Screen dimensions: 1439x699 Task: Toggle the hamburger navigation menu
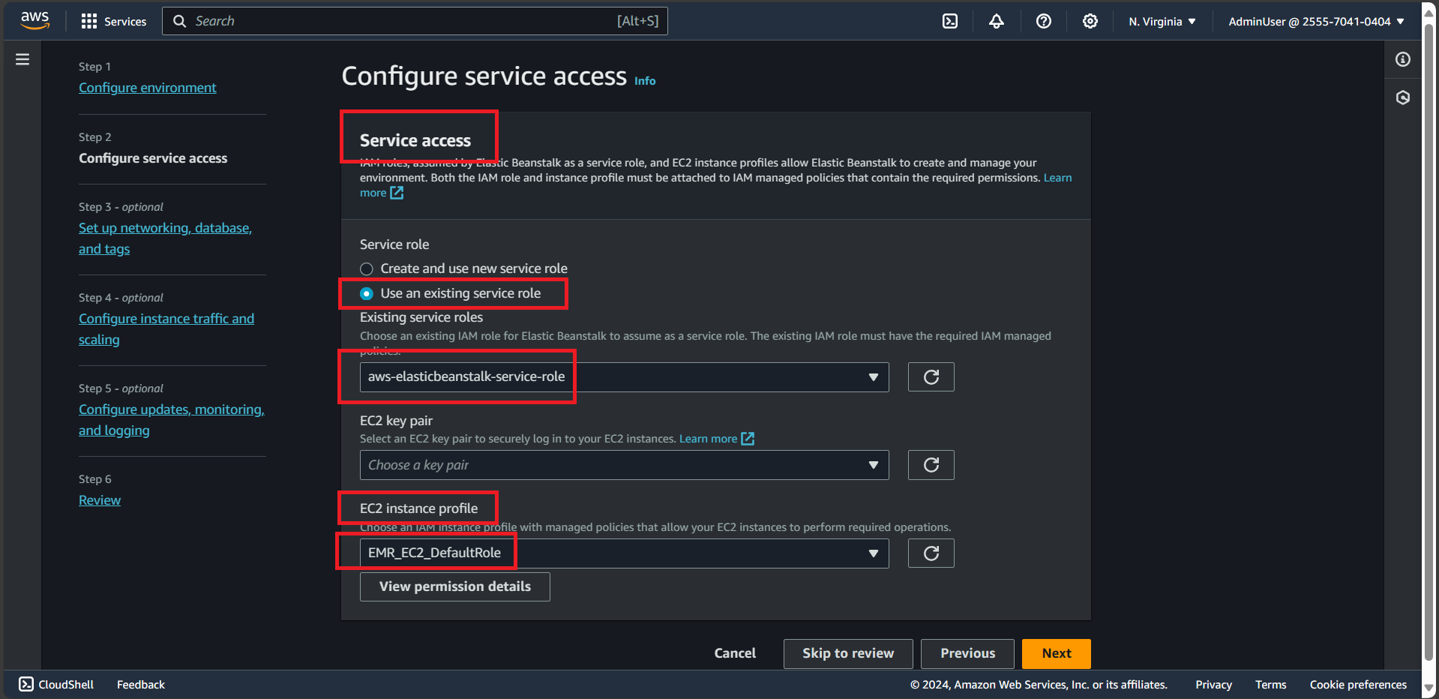coord(22,59)
